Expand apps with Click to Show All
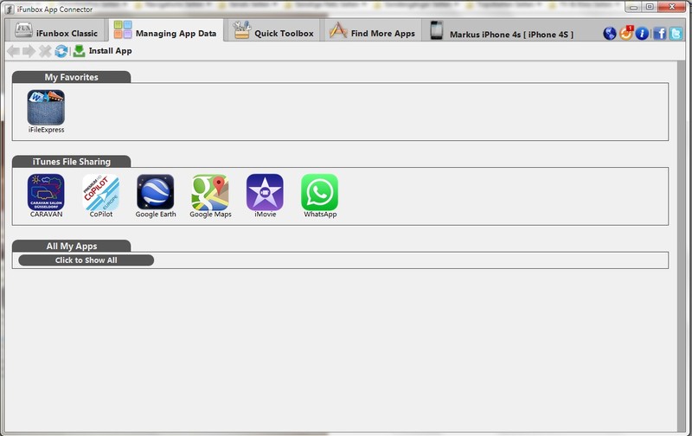 click(x=86, y=260)
